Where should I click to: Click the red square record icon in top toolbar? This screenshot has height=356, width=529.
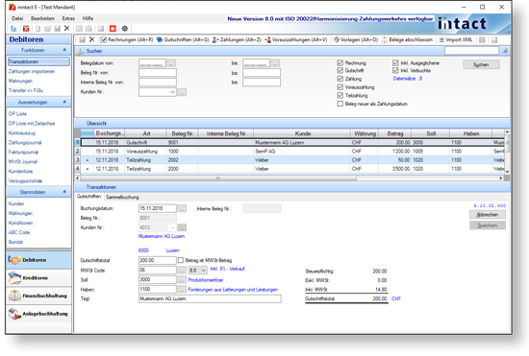pos(113,29)
